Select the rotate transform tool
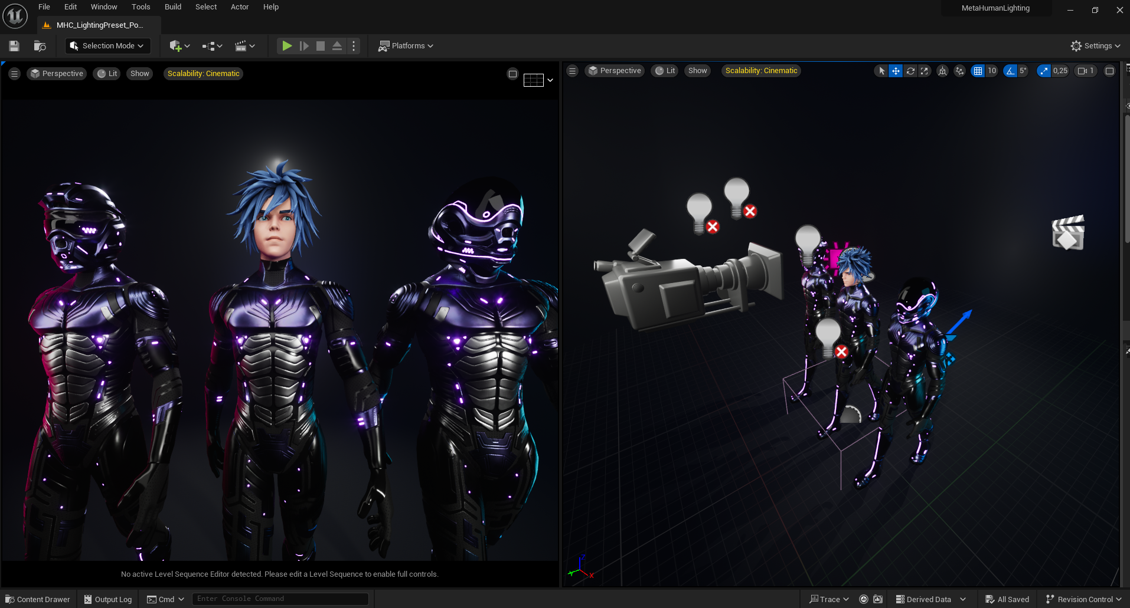Screen dimensions: 1130x608 (x=910, y=71)
